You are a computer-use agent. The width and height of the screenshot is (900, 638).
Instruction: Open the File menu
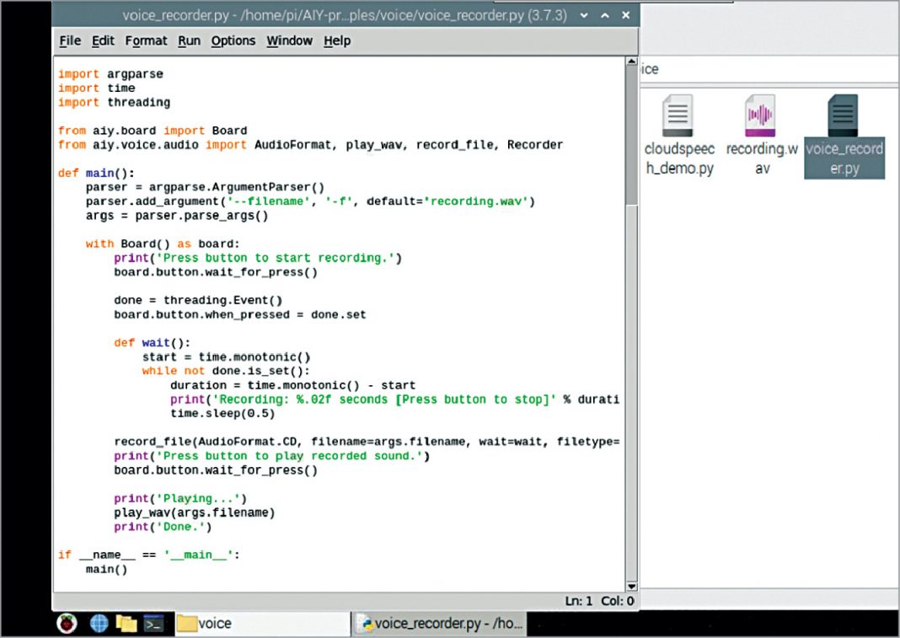[x=70, y=40]
